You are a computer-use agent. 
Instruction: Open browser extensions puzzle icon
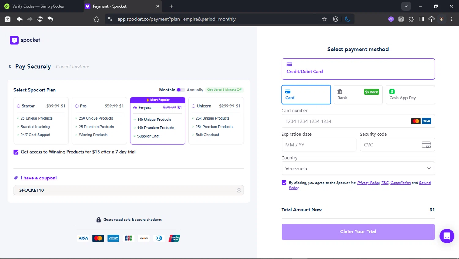point(411,19)
